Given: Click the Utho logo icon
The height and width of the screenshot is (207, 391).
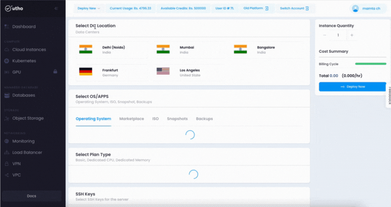Looking at the screenshot, I should [x=8, y=8].
